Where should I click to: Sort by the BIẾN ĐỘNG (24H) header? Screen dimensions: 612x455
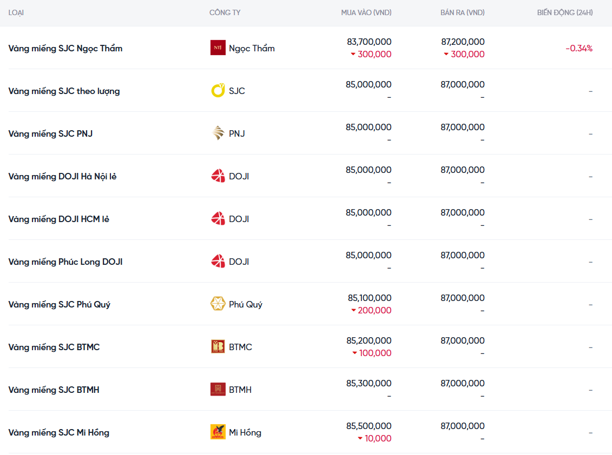click(565, 12)
